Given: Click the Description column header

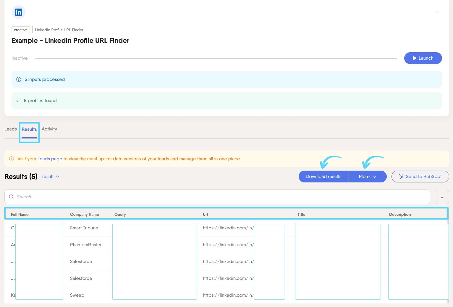Looking at the screenshot, I should click(x=400, y=214).
